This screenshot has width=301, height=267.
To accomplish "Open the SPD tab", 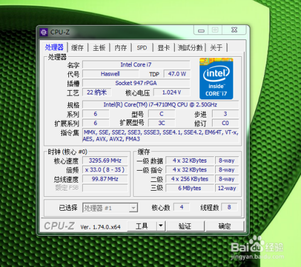I will coord(142,48).
